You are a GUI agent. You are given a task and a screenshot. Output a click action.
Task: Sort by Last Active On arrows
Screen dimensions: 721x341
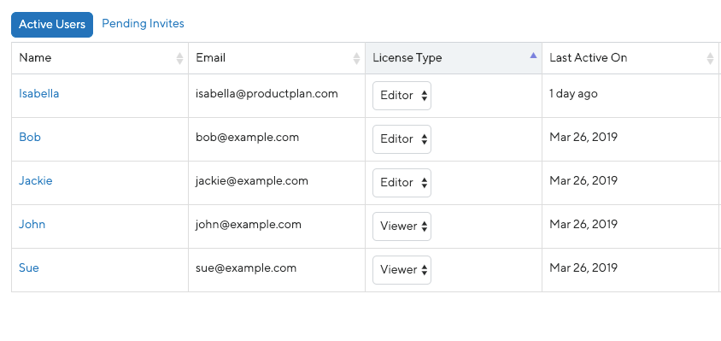[x=710, y=58]
